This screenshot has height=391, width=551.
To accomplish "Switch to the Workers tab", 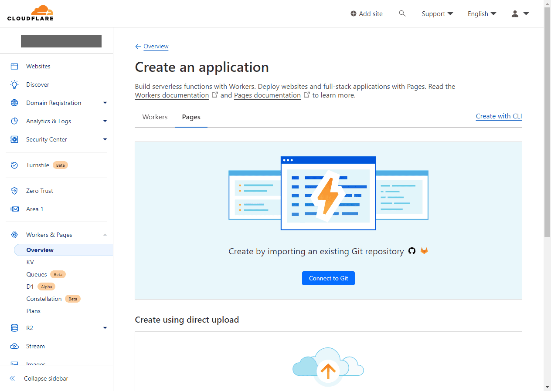I will click(155, 117).
